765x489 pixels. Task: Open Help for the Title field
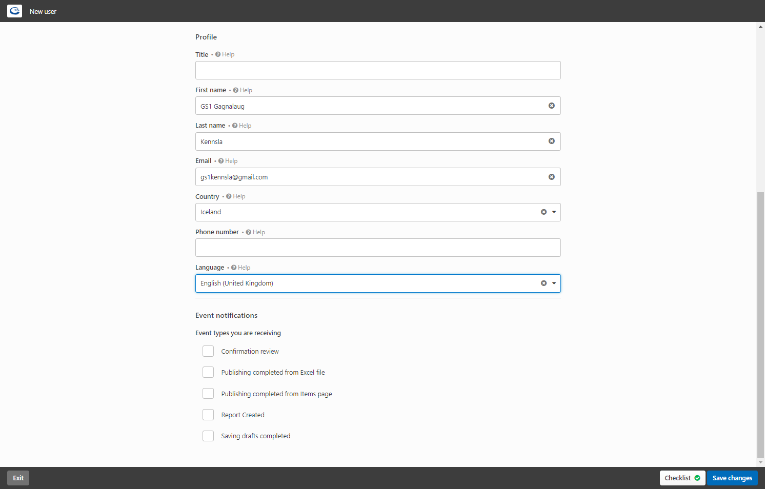click(225, 54)
